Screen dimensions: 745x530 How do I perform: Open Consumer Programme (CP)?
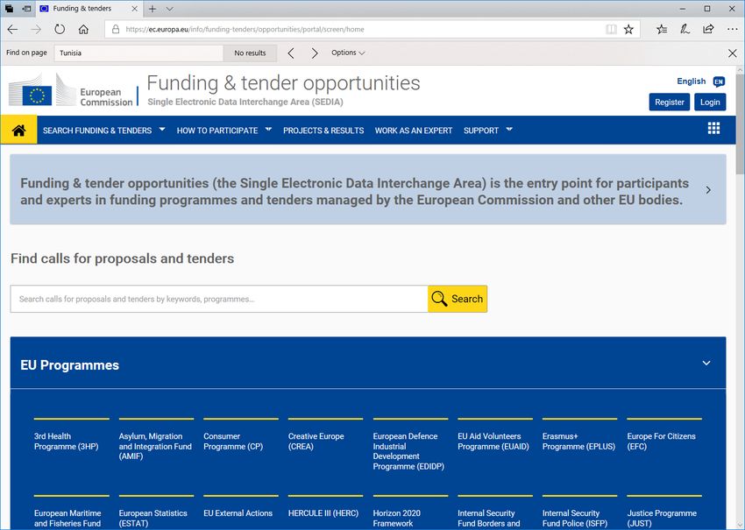pos(233,442)
